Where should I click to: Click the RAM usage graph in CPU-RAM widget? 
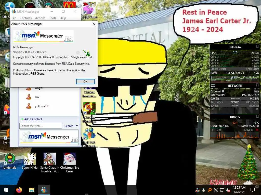coord(235,78)
